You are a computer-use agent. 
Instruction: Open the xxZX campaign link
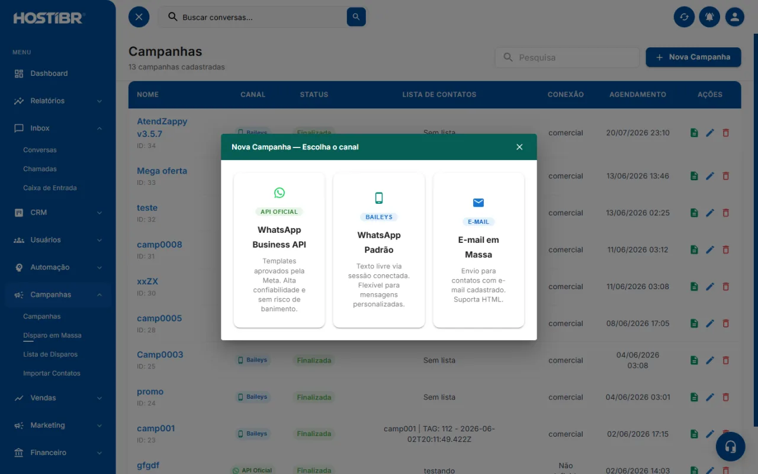coord(147,281)
